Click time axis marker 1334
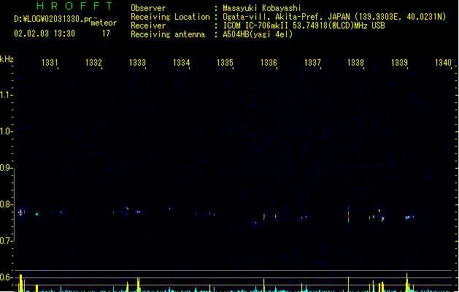The height and width of the screenshot is (292, 459). coord(181,62)
